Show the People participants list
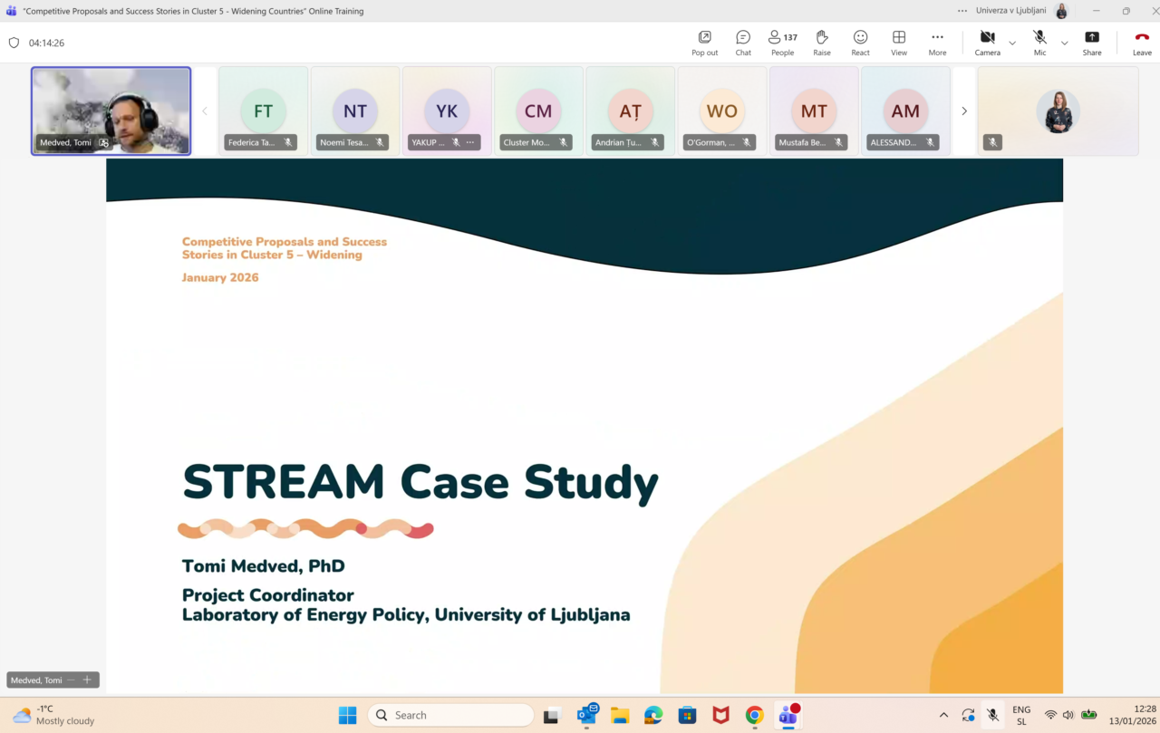Screen dimensions: 1160x733 [x=782, y=42]
